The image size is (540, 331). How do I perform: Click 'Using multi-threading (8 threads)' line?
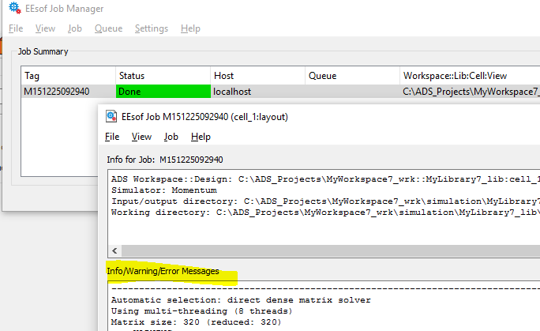coord(202,311)
